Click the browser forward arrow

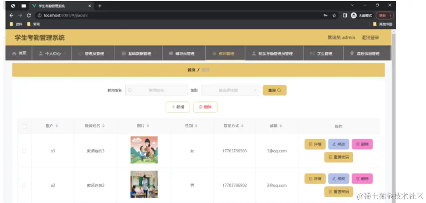tap(20, 15)
